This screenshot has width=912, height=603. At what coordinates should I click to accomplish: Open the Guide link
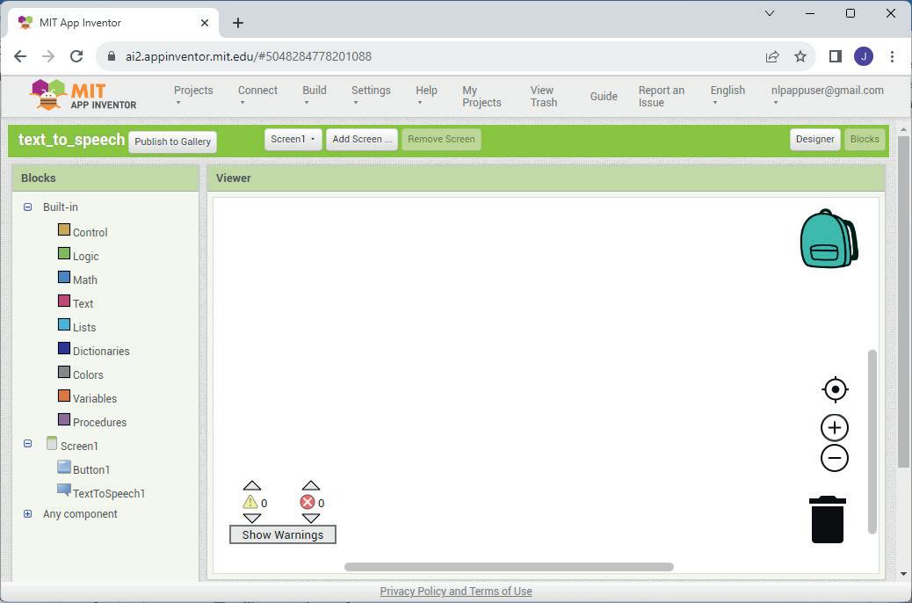click(x=604, y=97)
